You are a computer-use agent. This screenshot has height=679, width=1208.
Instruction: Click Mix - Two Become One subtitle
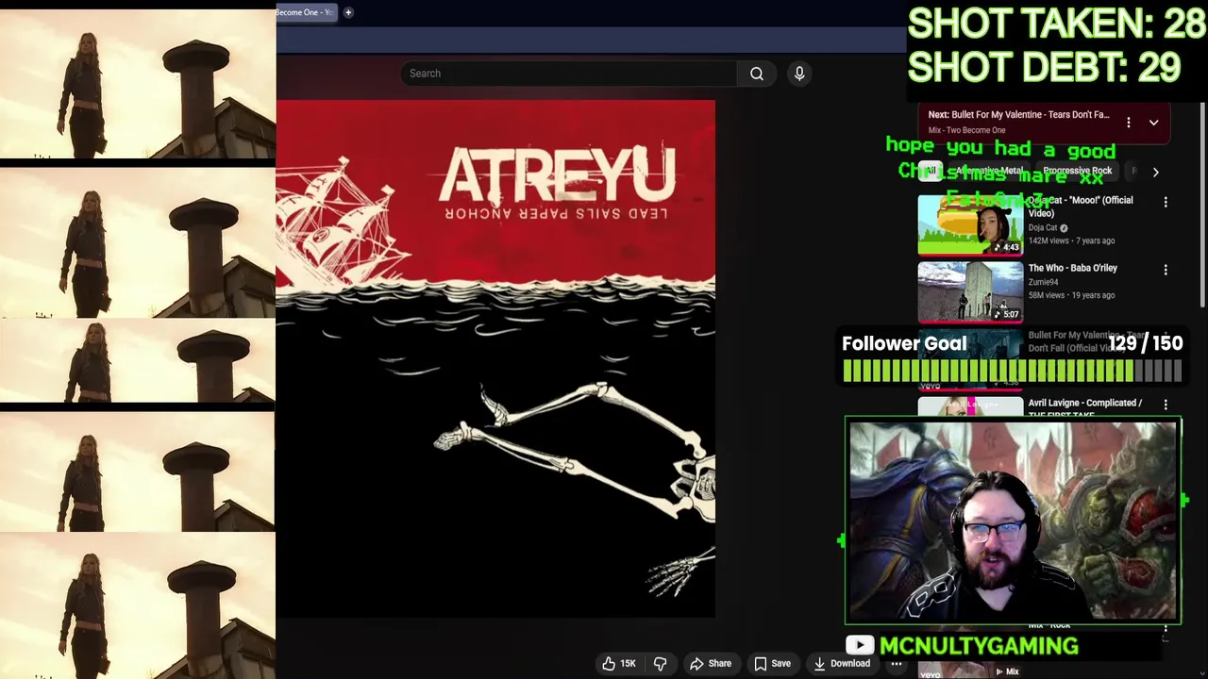click(x=966, y=130)
